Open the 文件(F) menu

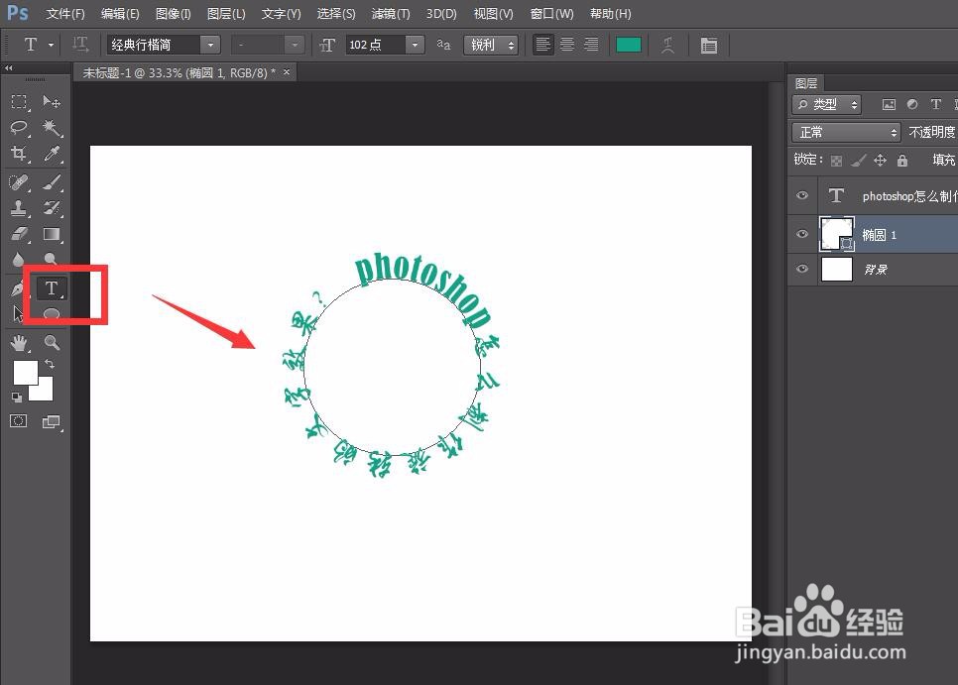point(65,14)
